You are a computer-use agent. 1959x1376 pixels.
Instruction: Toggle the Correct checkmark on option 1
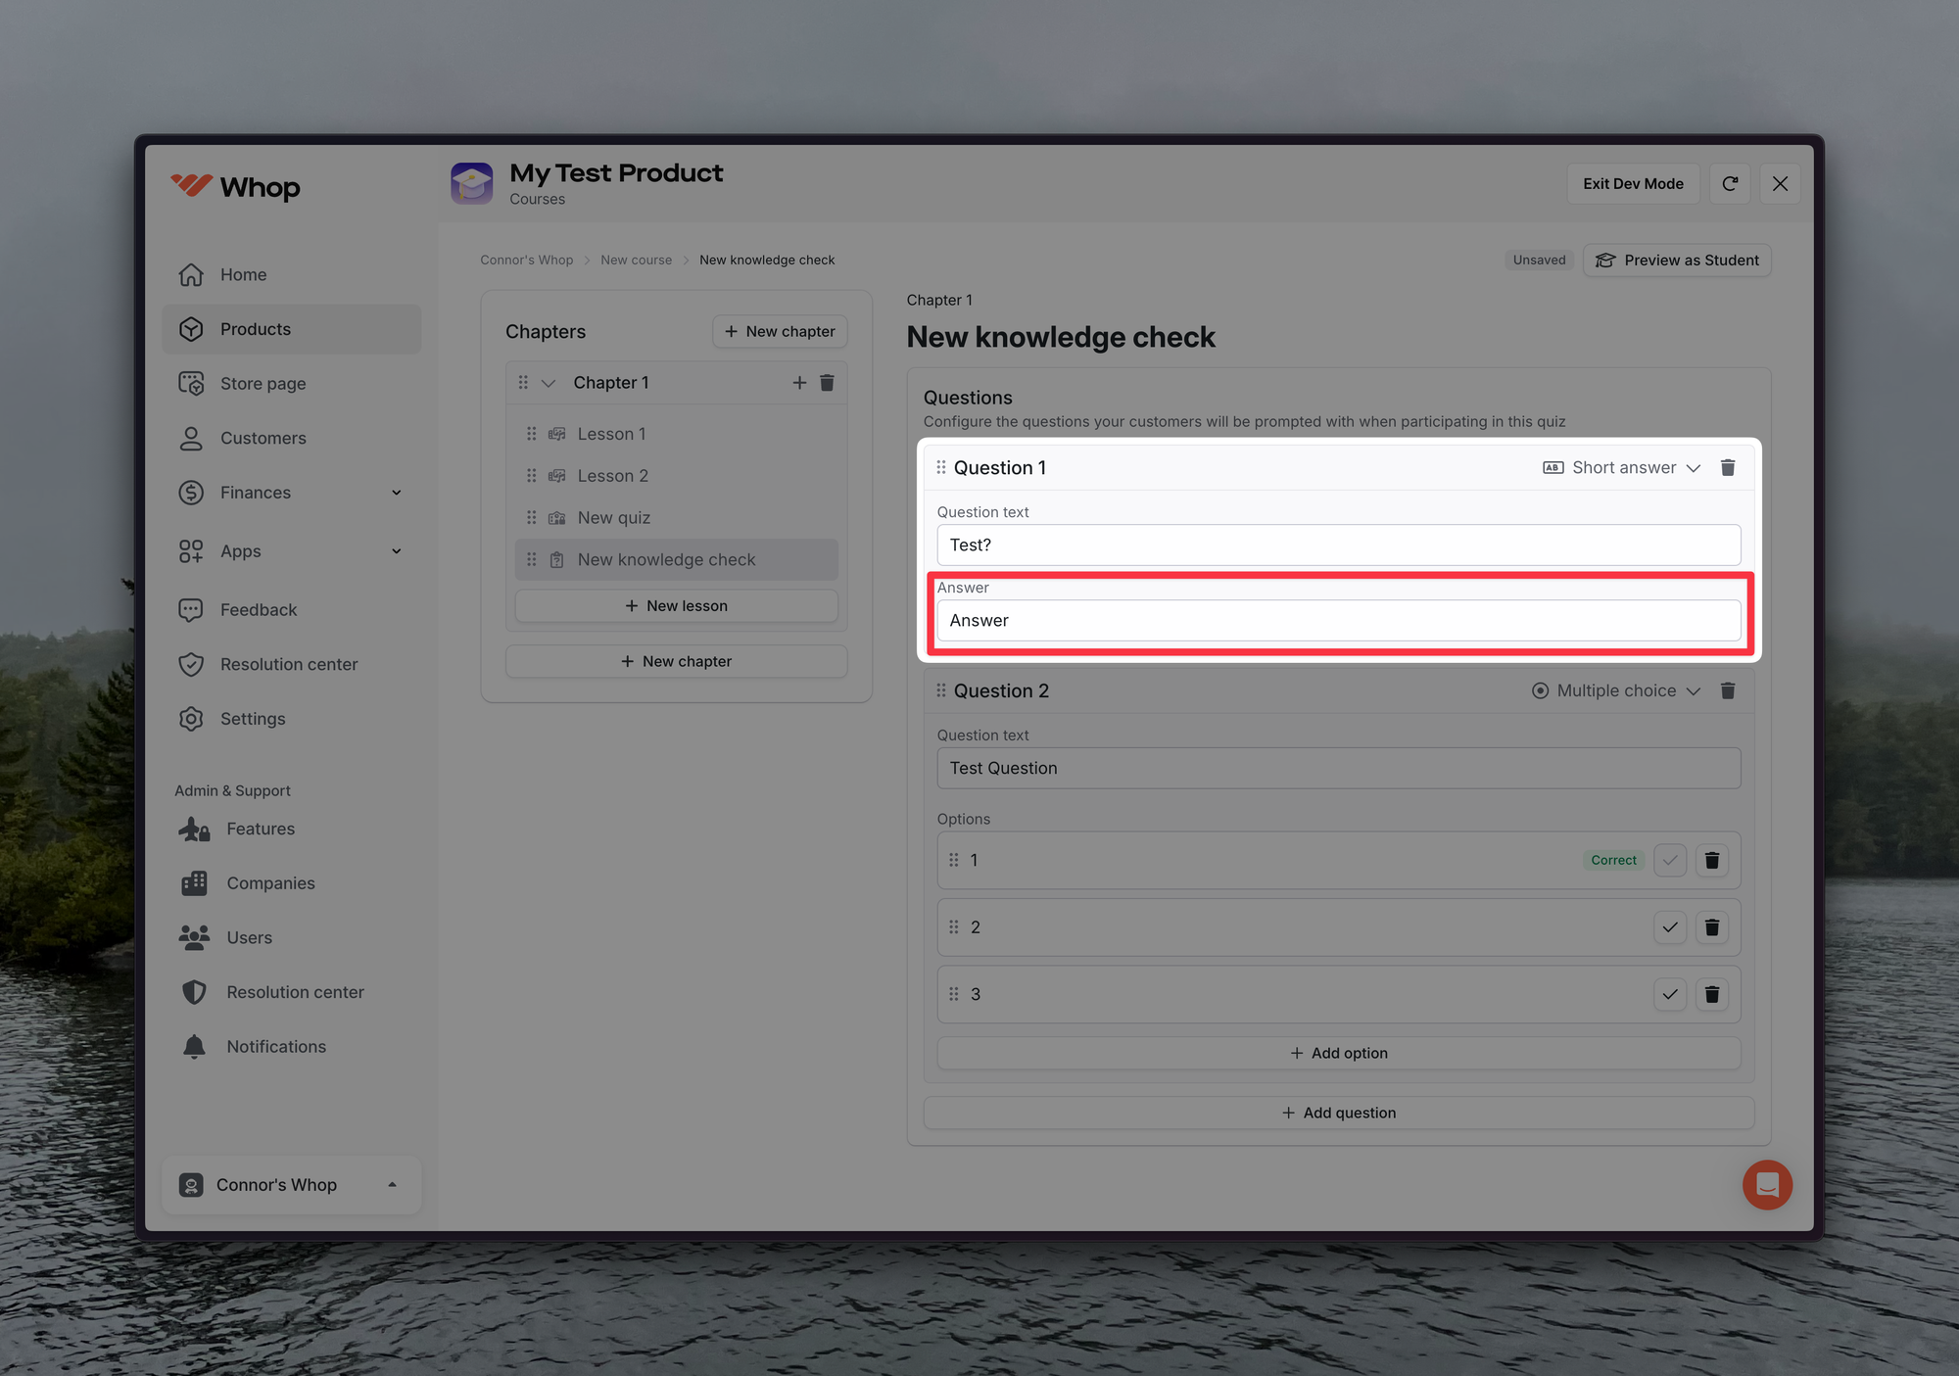click(1670, 861)
